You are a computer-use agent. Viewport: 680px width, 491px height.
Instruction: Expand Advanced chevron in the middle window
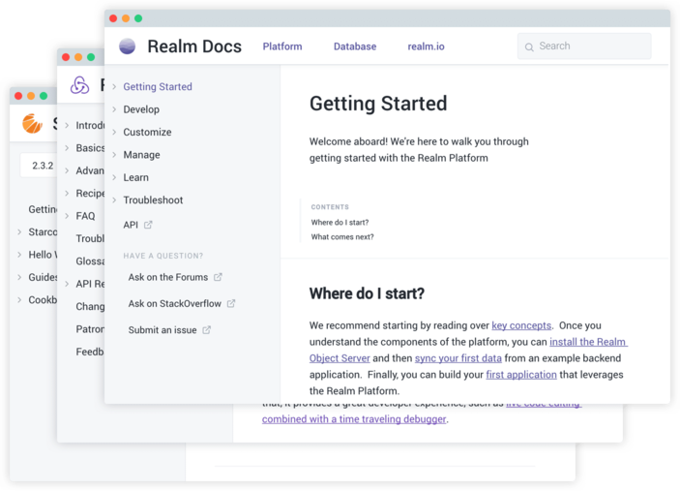[67, 170]
